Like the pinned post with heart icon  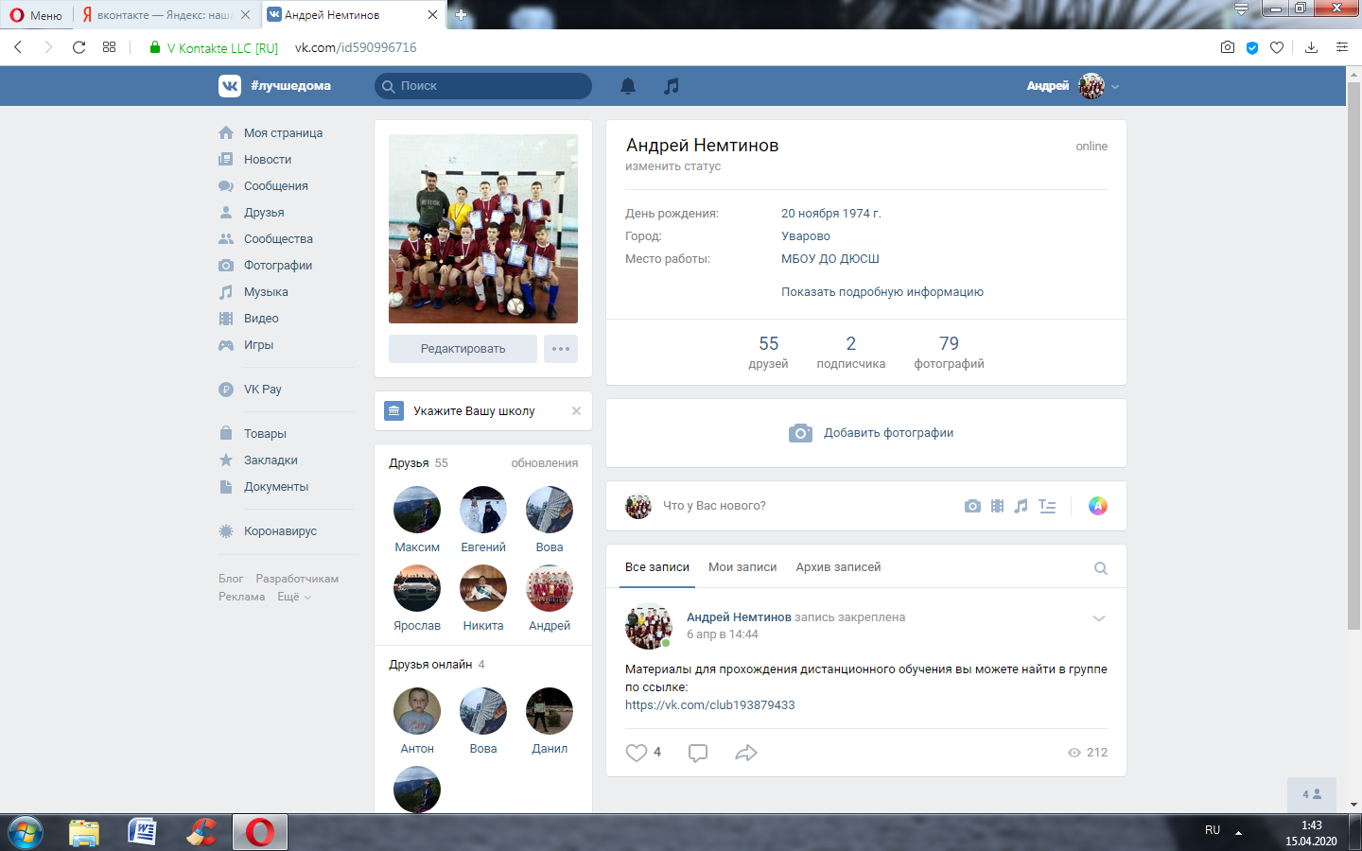(x=637, y=753)
